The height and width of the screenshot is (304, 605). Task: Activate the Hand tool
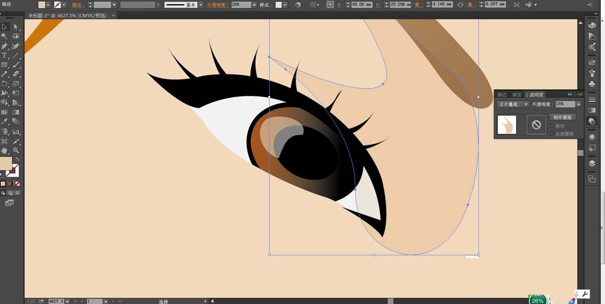4,150
